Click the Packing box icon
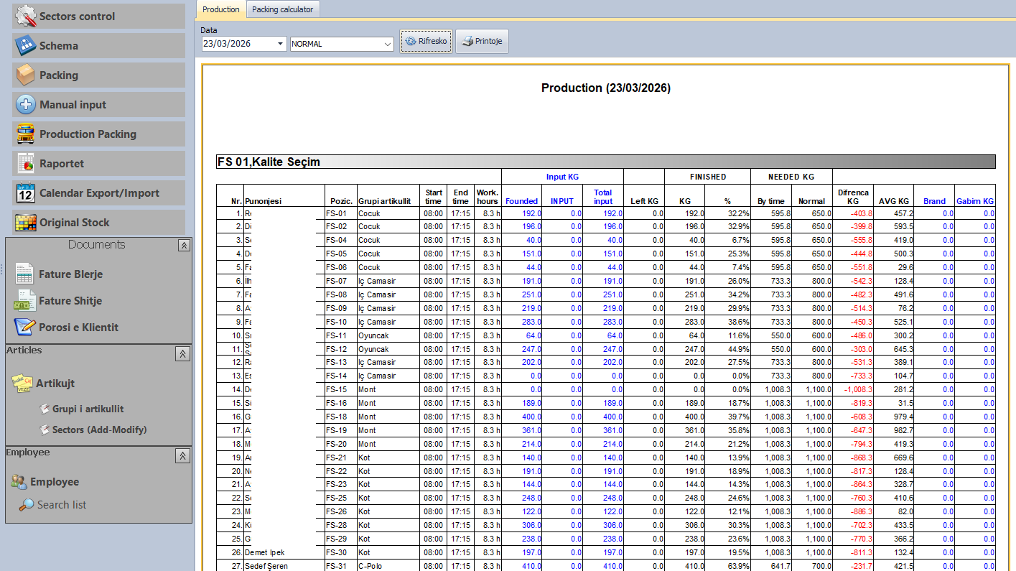 click(26, 75)
